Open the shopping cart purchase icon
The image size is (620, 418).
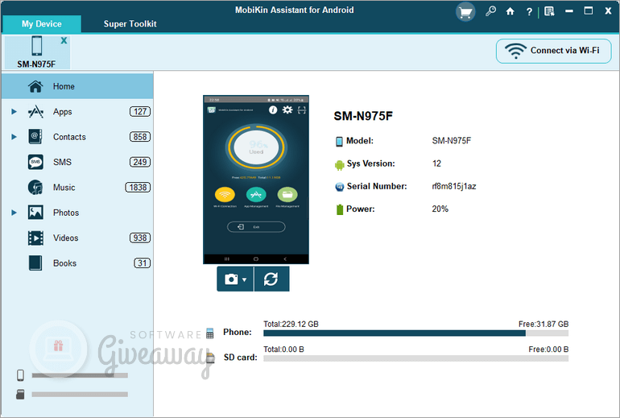click(x=465, y=12)
